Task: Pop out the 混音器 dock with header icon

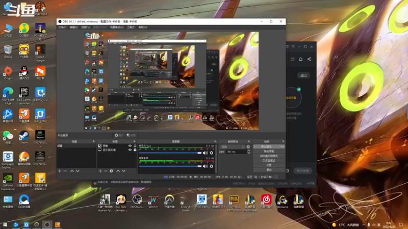Action: (x=215, y=141)
